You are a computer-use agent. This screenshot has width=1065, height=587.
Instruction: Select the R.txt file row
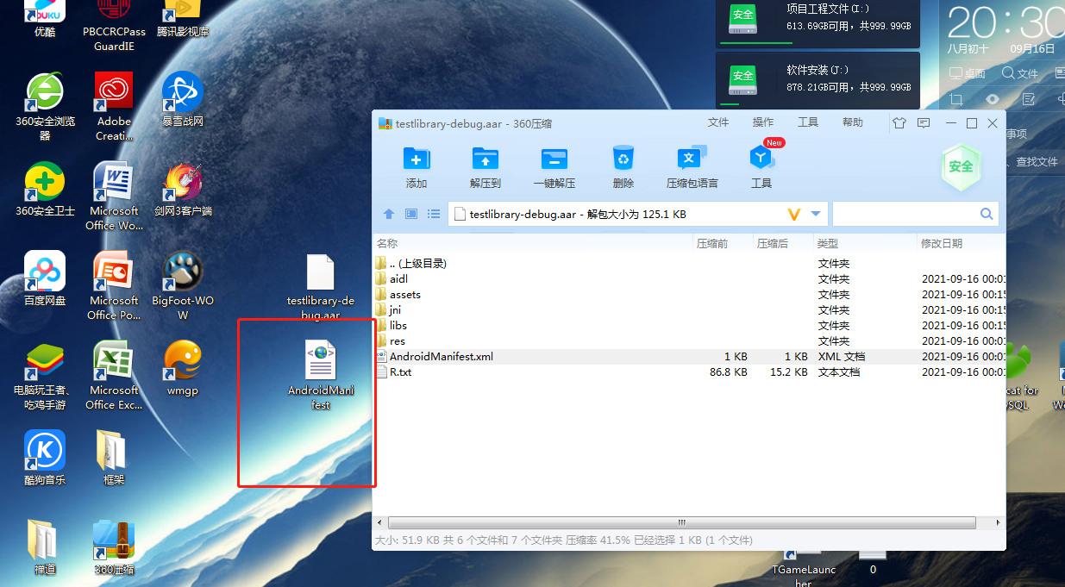click(689, 372)
